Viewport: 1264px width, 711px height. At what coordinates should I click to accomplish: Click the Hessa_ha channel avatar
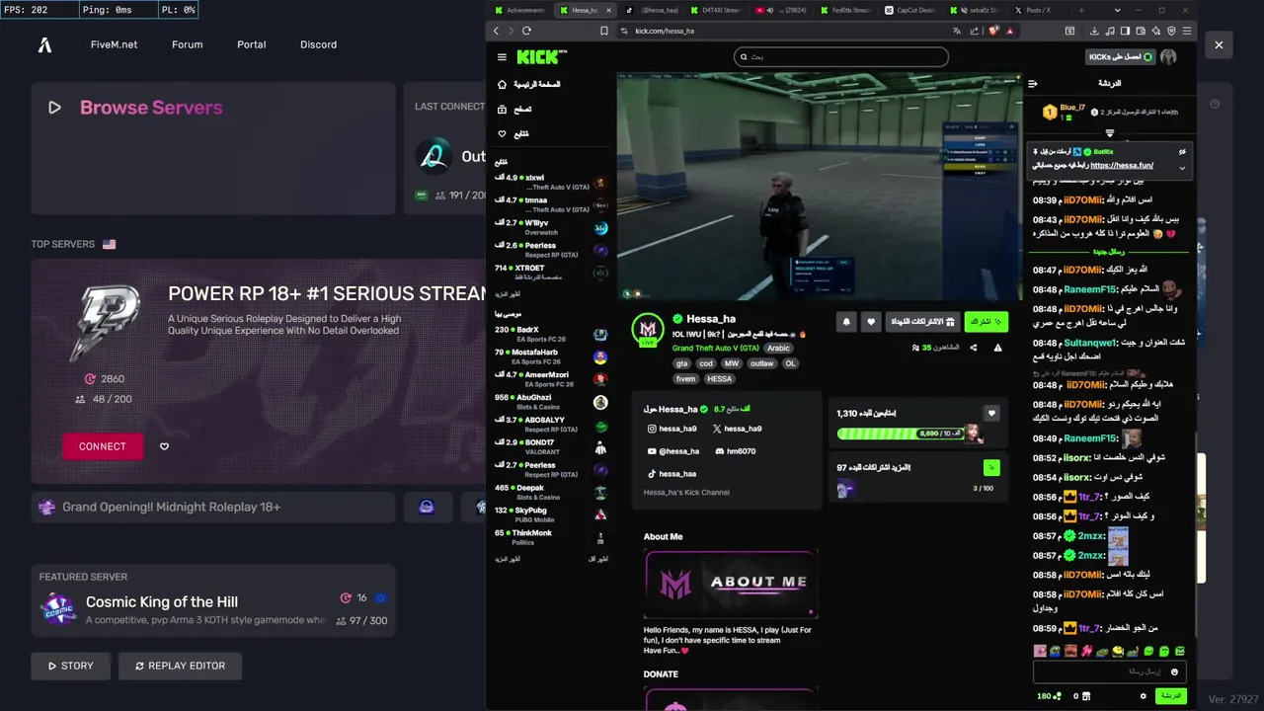pos(648,330)
